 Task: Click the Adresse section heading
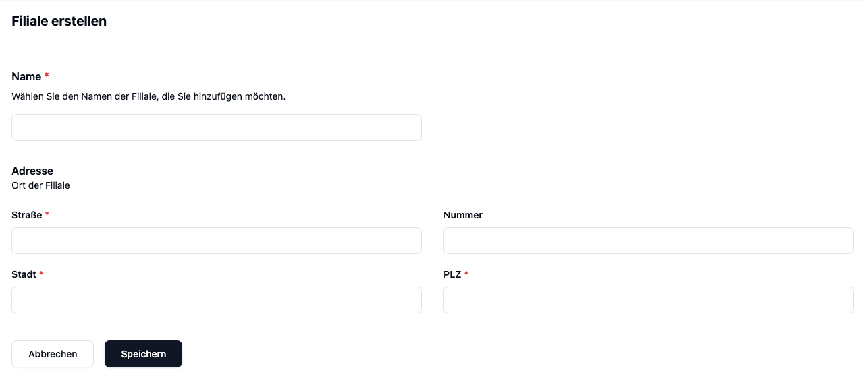click(32, 171)
